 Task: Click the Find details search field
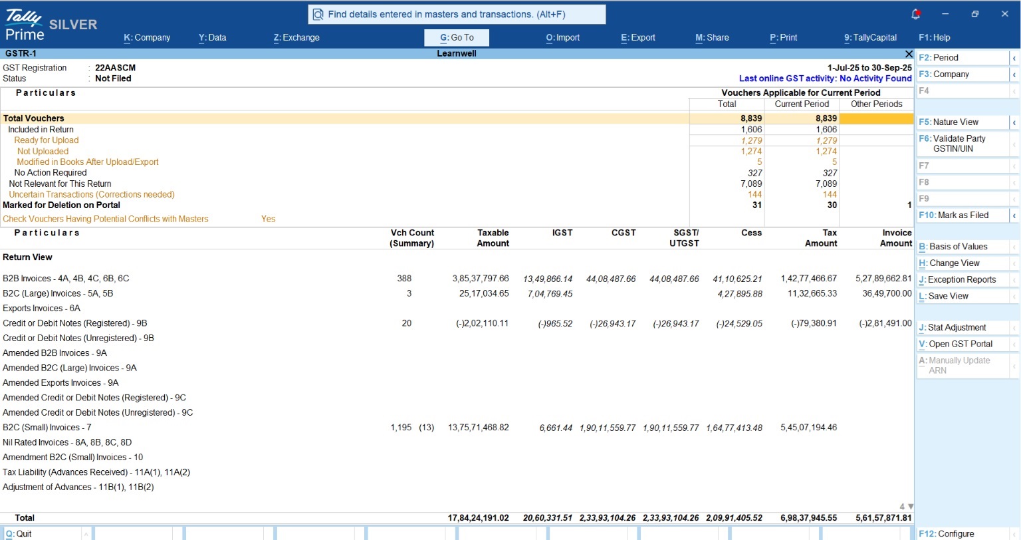click(457, 14)
